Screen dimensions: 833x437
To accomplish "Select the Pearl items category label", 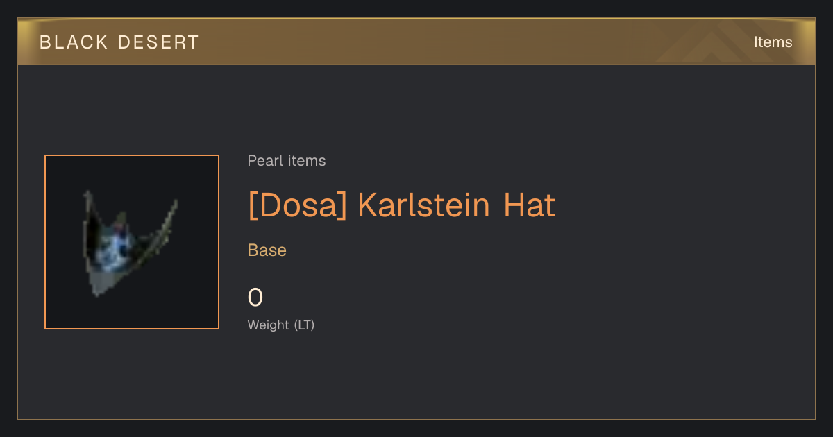I will point(287,161).
